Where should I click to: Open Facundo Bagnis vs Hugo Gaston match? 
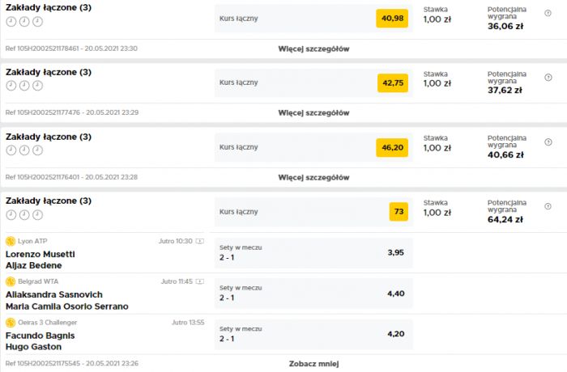click(x=40, y=341)
